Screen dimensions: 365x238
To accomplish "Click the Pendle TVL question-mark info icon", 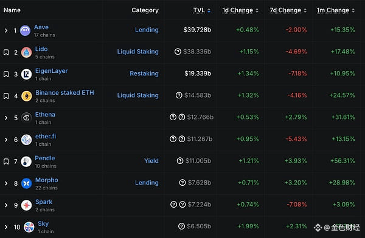I will click(x=180, y=161).
